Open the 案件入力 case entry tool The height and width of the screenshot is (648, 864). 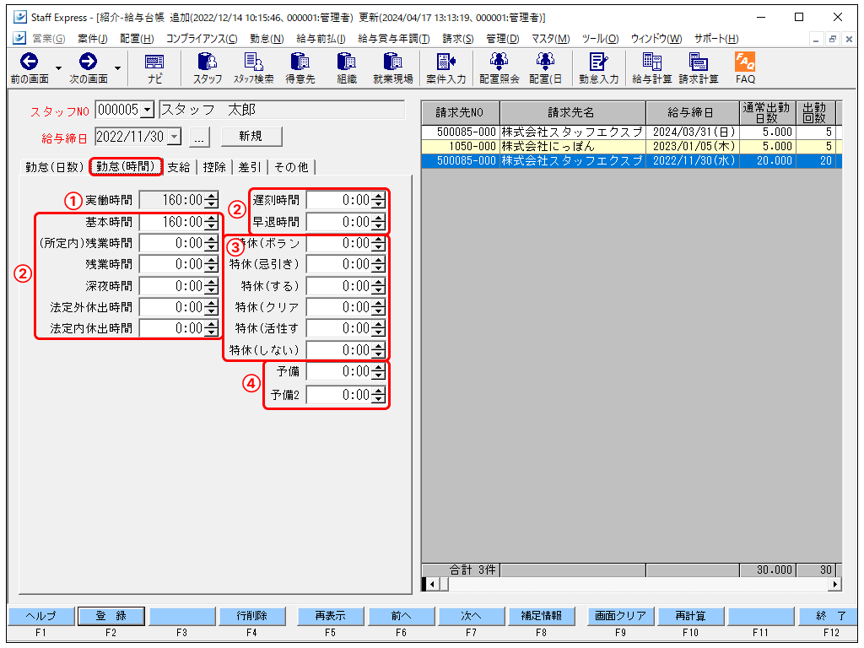pos(446,67)
